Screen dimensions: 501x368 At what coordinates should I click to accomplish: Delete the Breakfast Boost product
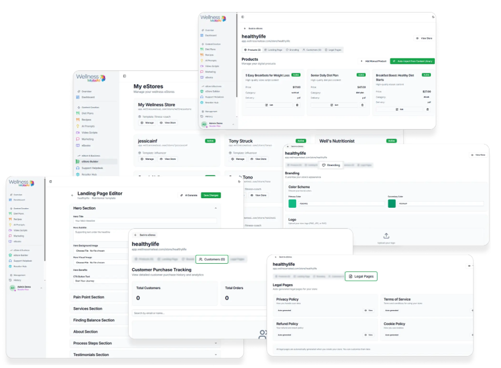(428, 109)
